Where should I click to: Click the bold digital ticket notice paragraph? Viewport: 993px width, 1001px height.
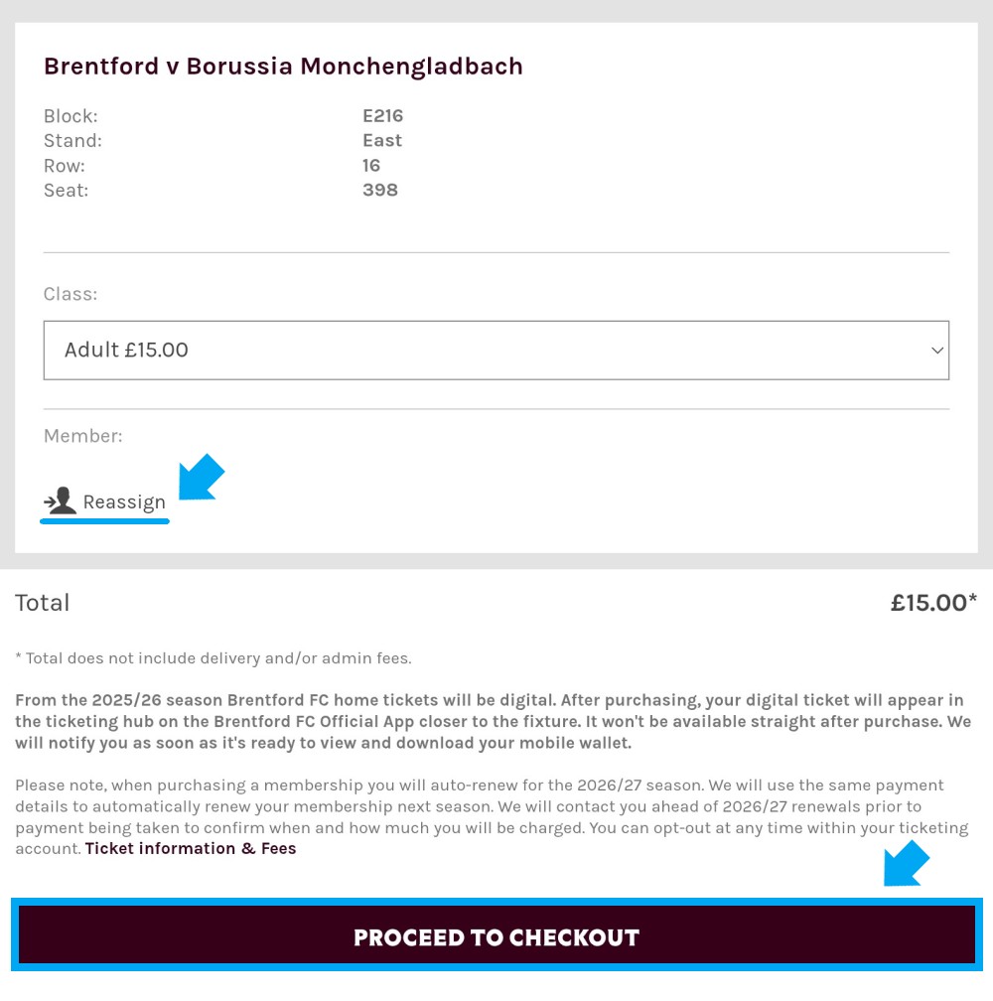[494, 722]
